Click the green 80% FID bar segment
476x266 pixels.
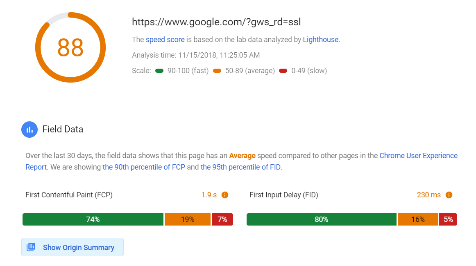322,219
